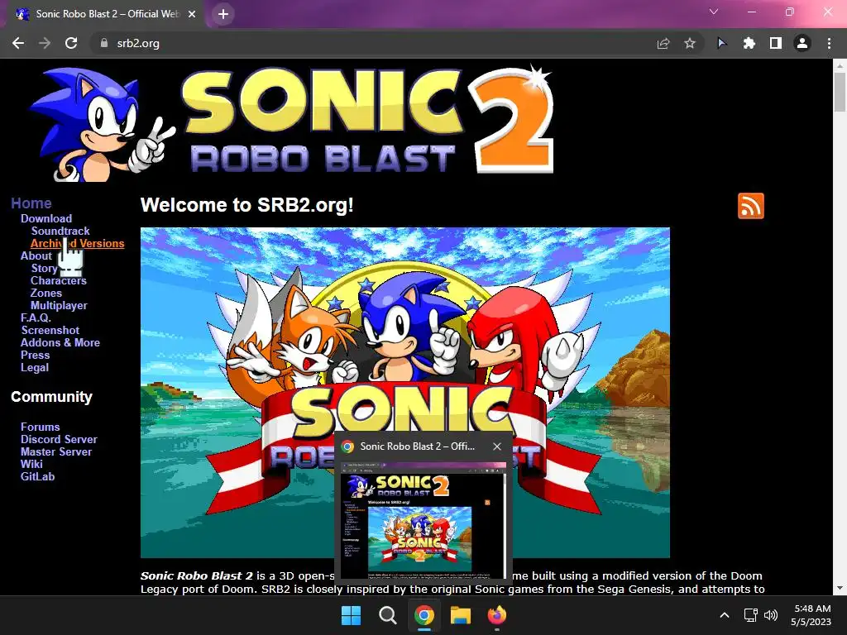Click the page vertical scrollbar thumb
847x635 pixels.
click(840, 92)
